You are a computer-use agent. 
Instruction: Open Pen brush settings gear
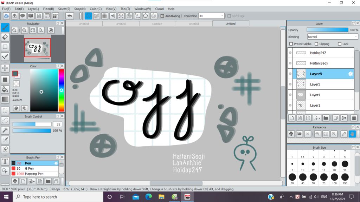[x=56, y=163]
